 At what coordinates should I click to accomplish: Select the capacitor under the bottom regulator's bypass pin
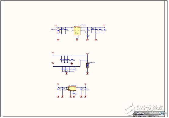(74, 93)
